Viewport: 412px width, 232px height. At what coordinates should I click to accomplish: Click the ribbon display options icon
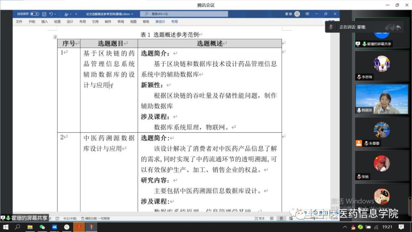(307, 14)
